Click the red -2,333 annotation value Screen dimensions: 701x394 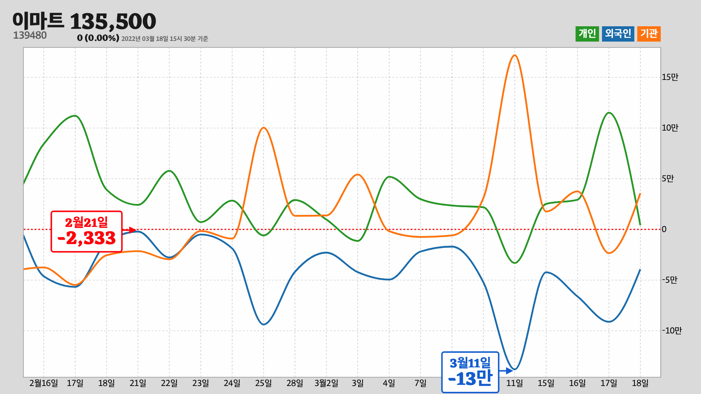tap(87, 238)
